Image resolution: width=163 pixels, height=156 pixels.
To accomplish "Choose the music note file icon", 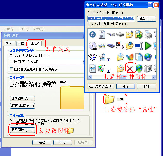I will coord(102,34).
